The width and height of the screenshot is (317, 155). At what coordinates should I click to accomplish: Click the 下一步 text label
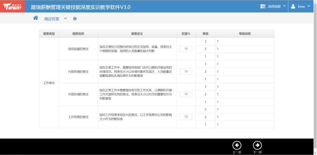[x=257, y=152]
